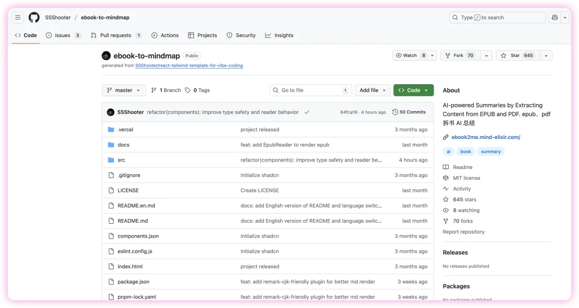The width and height of the screenshot is (579, 308).
Task: Switch to the Issues tab
Action: [63, 35]
